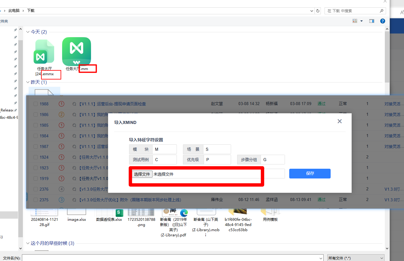Tick the checkbox for case 1988

36,104
